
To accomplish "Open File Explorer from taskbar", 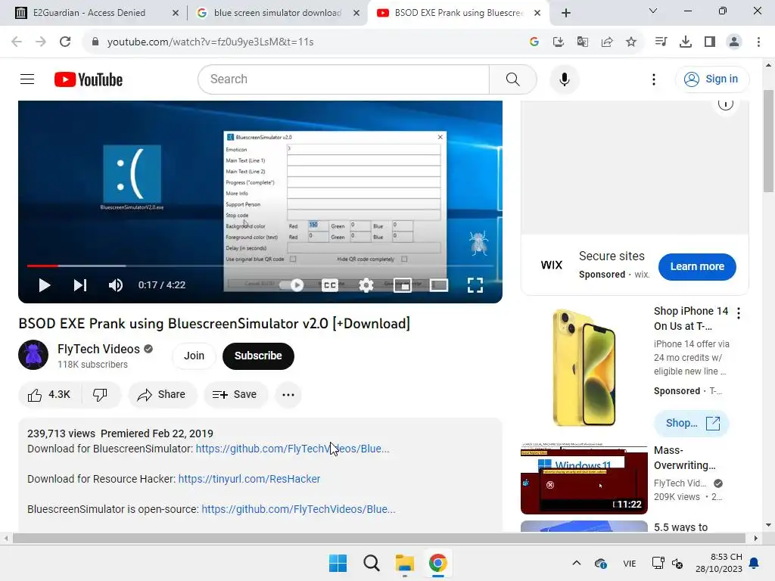I will [405, 563].
